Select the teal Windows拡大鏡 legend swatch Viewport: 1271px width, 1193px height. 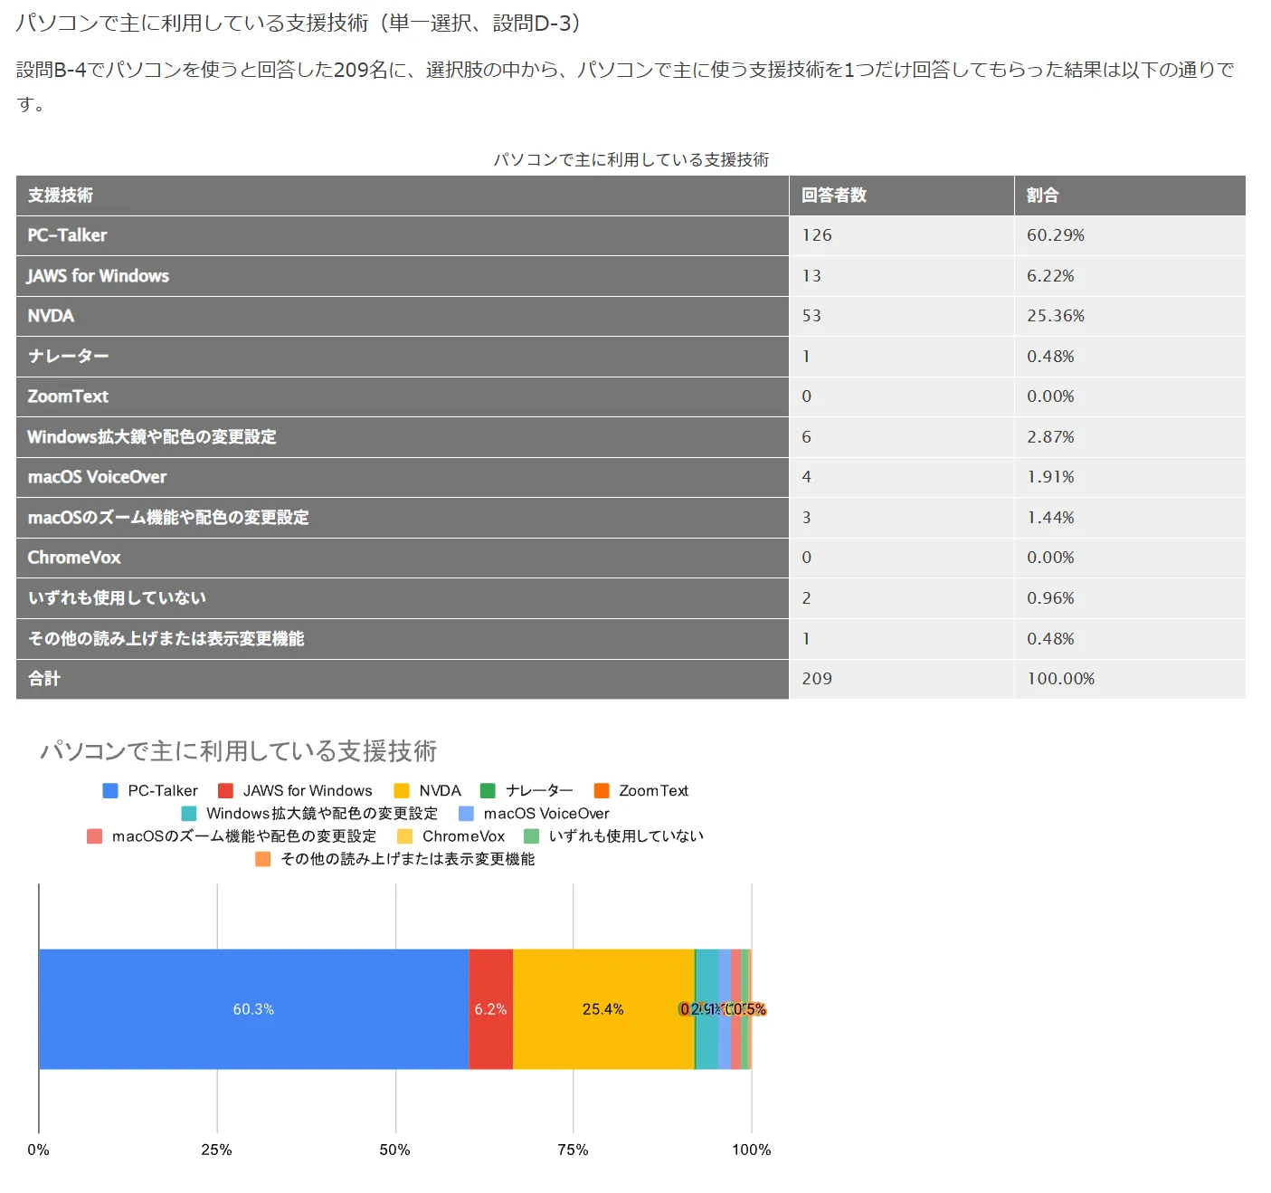tap(189, 814)
